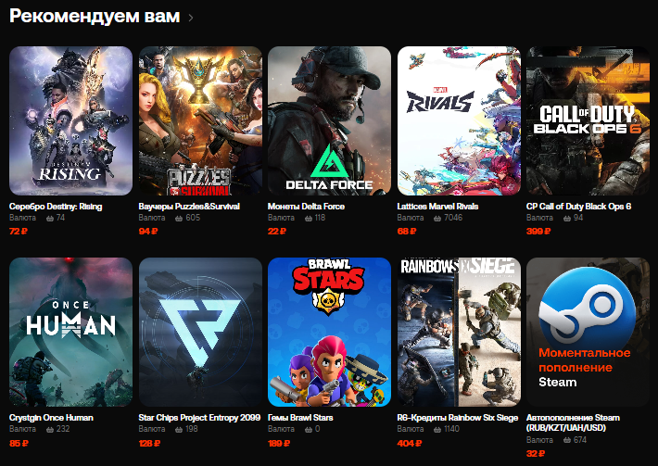This screenshot has width=658, height=466.
Task: Open the Рекомендуем вам section heading
Action: (95, 16)
